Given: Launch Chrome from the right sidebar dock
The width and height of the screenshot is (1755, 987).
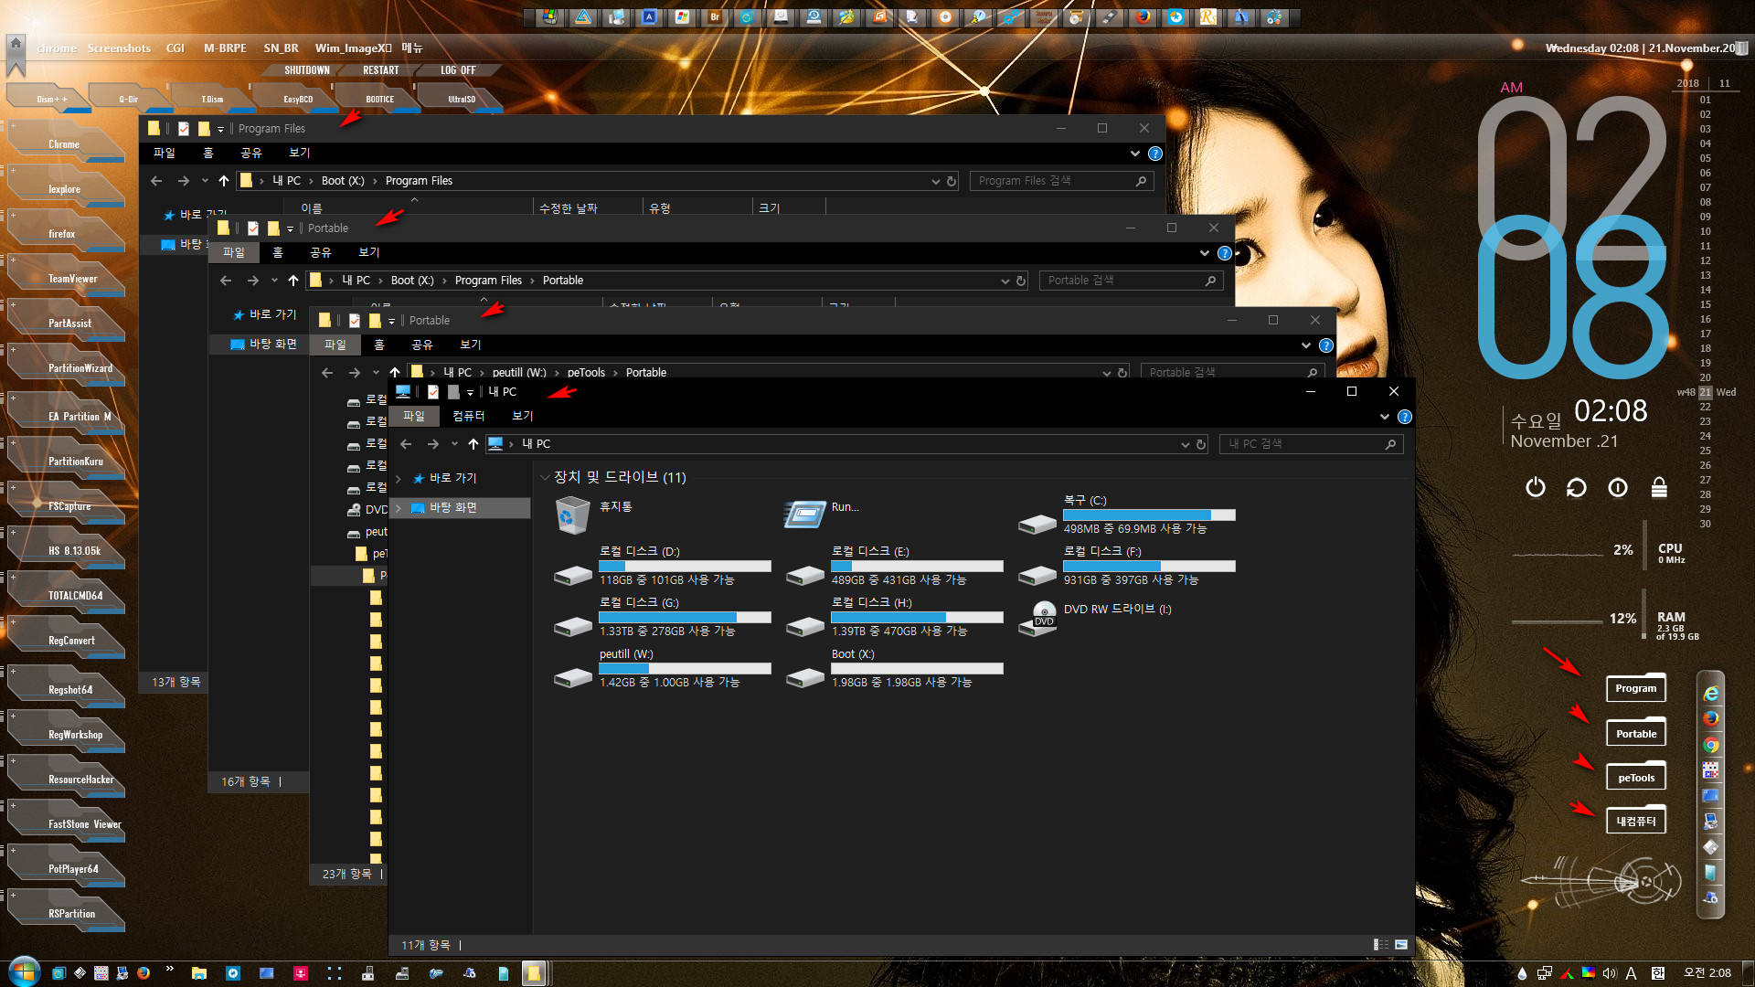Looking at the screenshot, I should (1711, 745).
